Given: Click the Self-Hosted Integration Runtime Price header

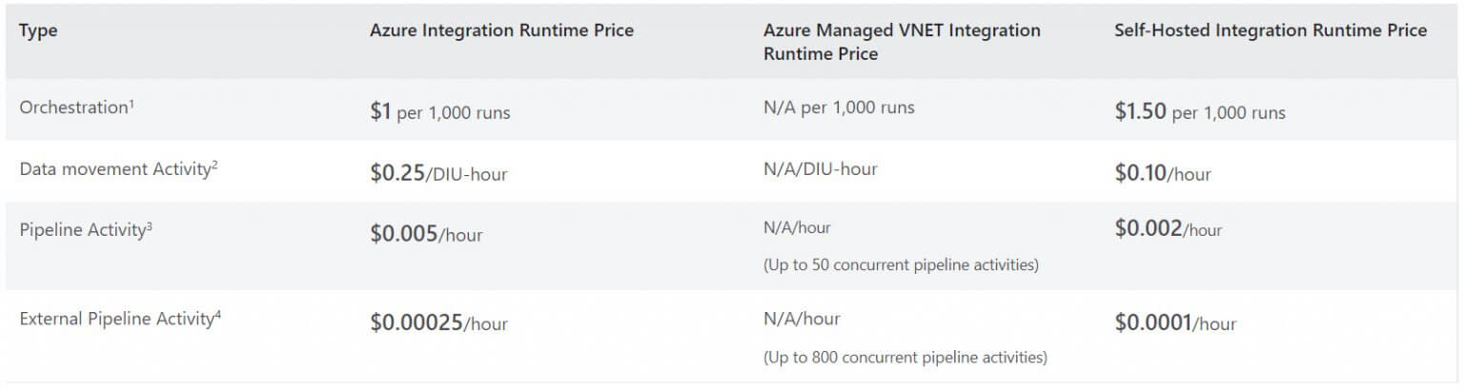Looking at the screenshot, I should coord(1270,30).
